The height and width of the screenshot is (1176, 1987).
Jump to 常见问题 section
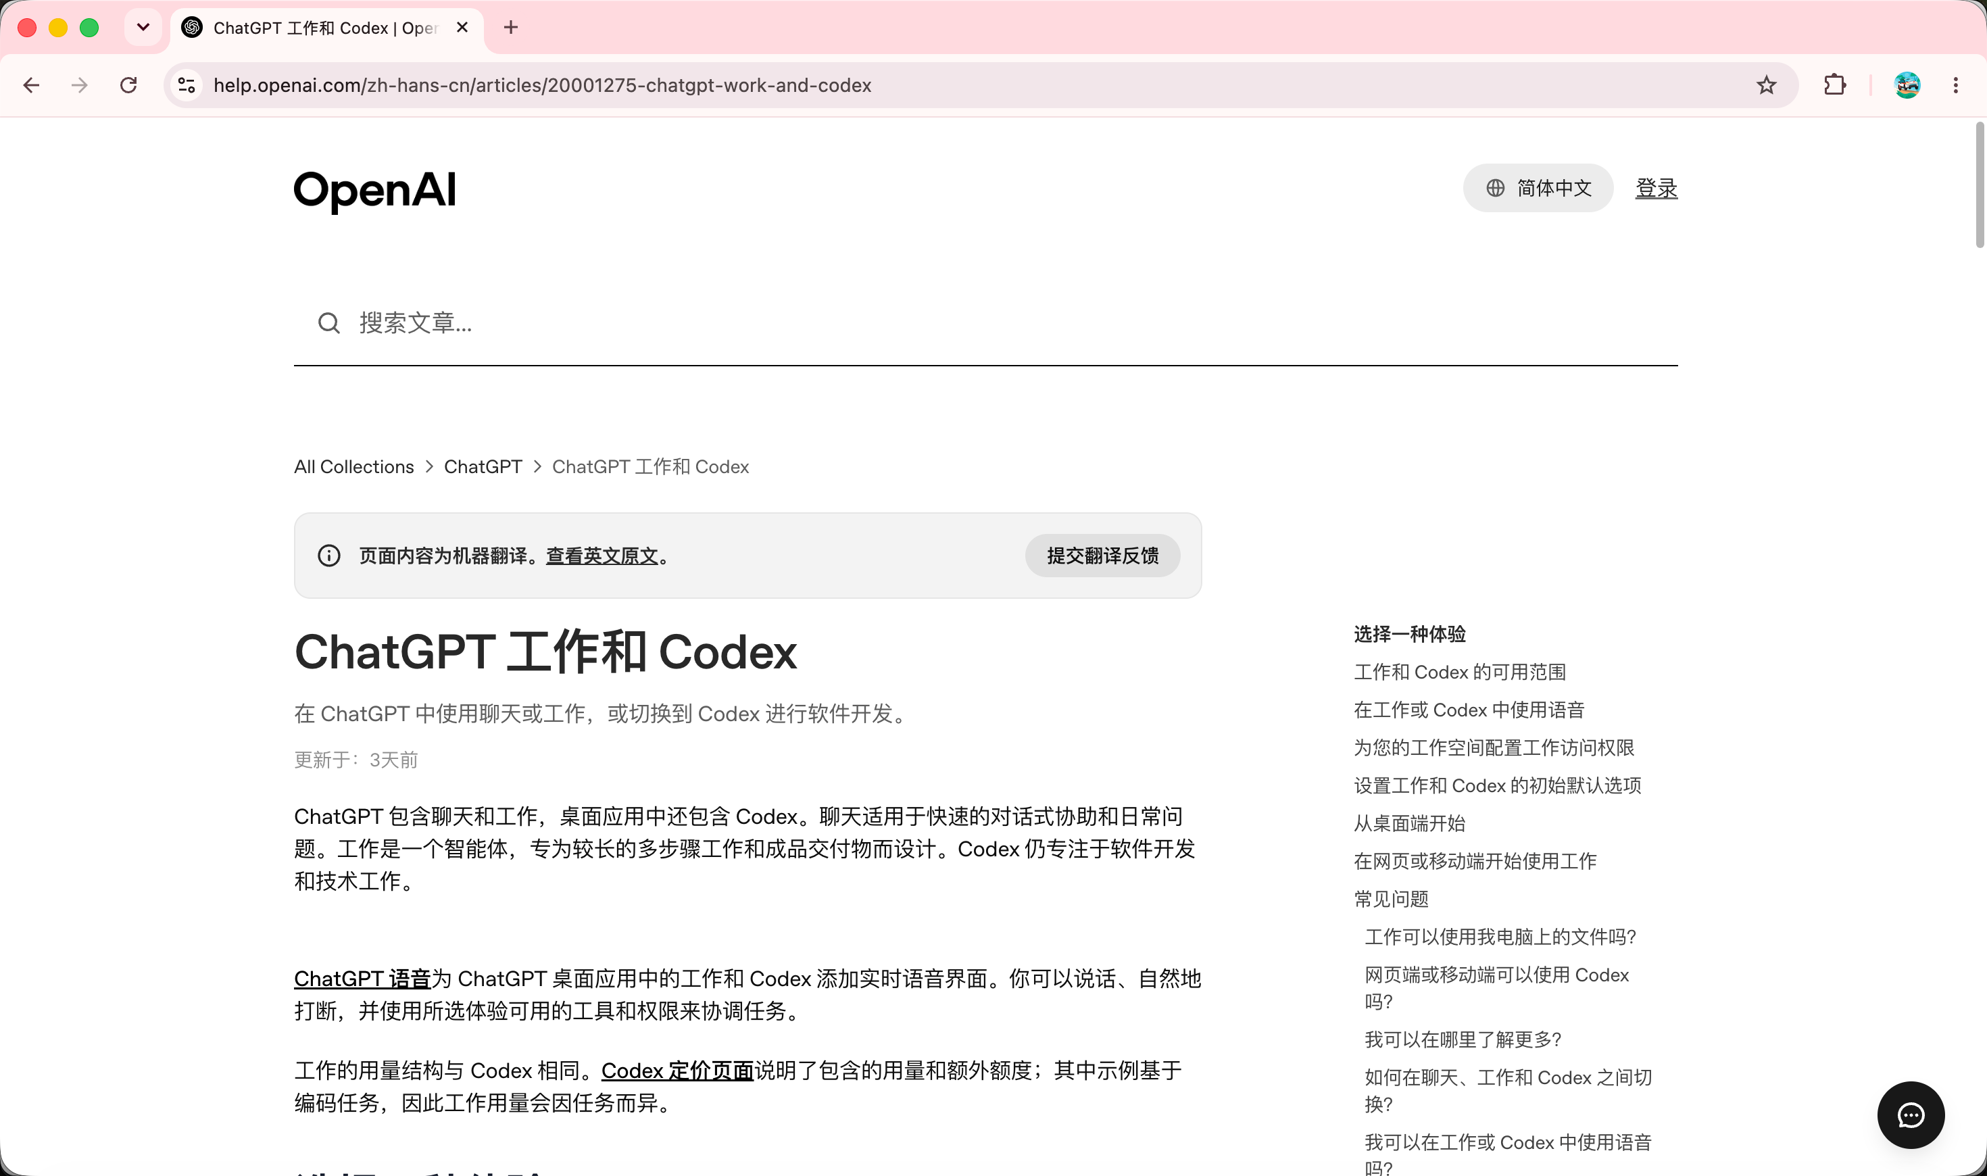click(x=1391, y=899)
